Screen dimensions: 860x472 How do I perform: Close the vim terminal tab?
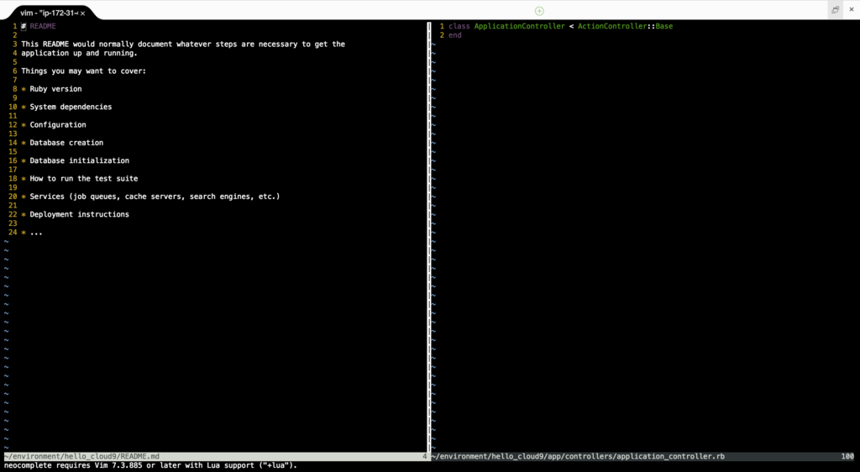83,13
